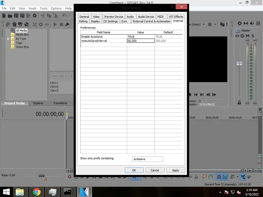
Task: Create a new project with the New icon
Action: pyautogui.click(x=4, y=16)
